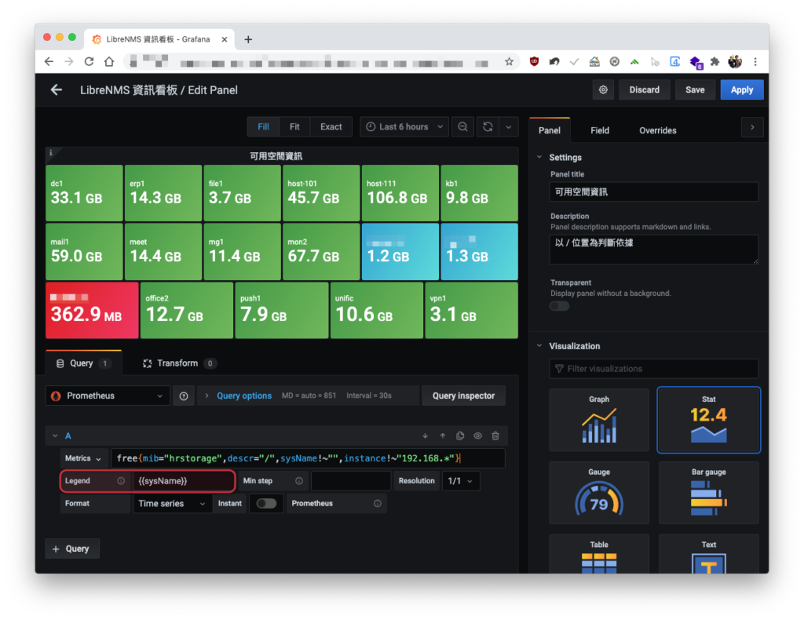The width and height of the screenshot is (804, 620).
Task: Toggle the Transparent panel switch
Action: pos(559,306)
